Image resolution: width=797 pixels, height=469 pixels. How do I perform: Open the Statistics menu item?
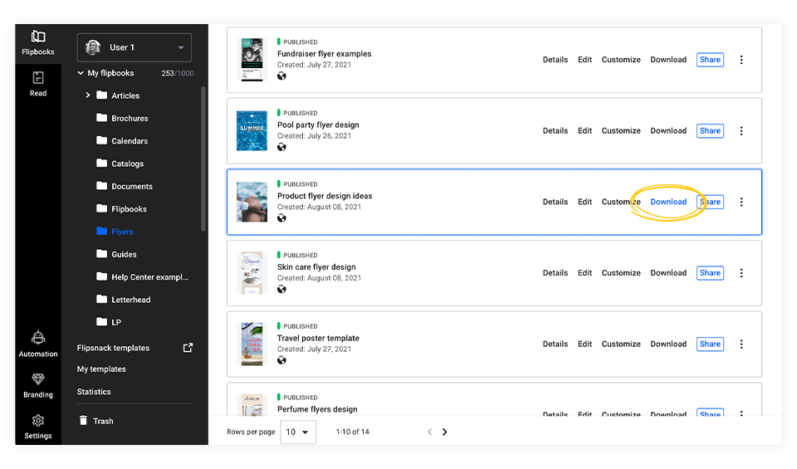[94, 392]
